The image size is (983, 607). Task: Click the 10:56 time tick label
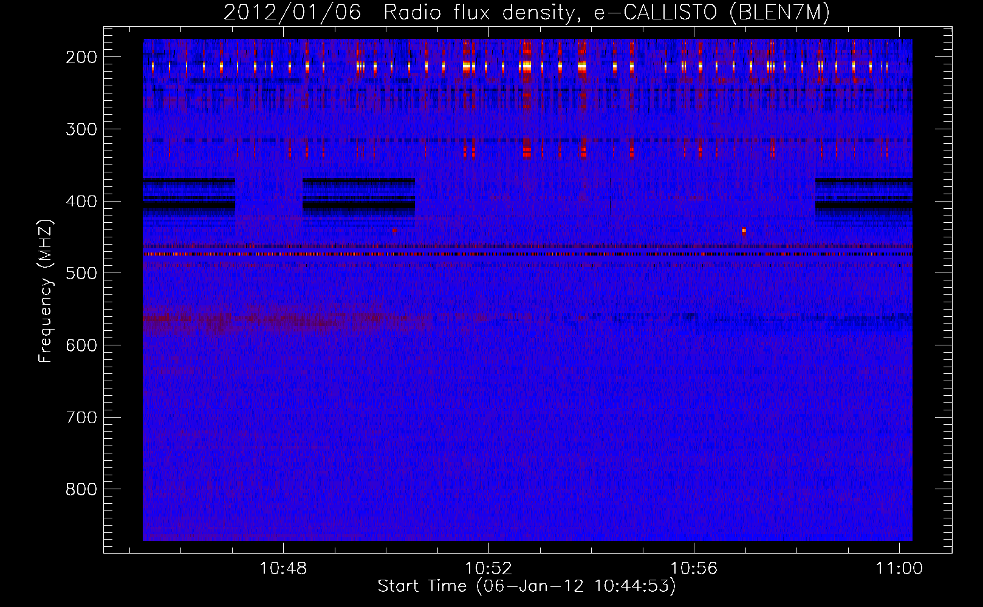point(694,569)
